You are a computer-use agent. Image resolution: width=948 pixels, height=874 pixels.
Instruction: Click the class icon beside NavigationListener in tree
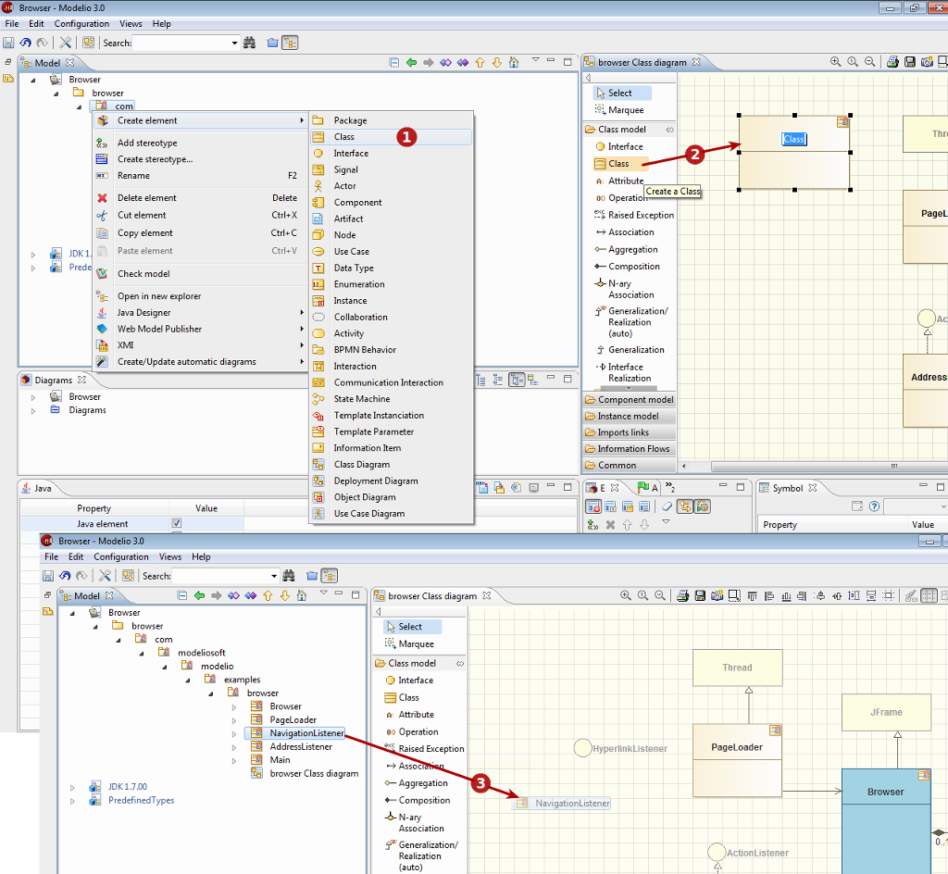[256, 734]
